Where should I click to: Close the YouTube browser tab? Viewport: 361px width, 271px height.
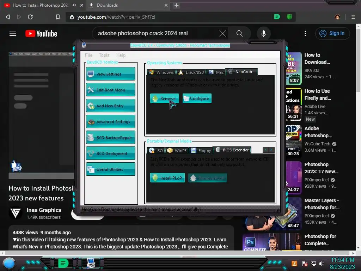coord(82,5)
